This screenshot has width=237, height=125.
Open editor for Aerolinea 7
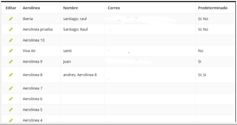[11, 88]
